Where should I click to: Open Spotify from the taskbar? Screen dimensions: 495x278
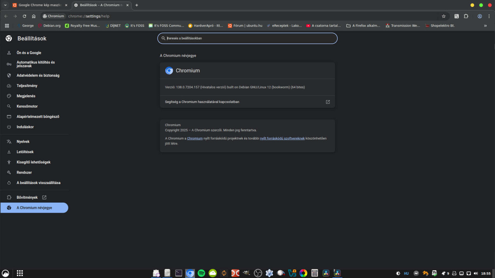(201, 273)
